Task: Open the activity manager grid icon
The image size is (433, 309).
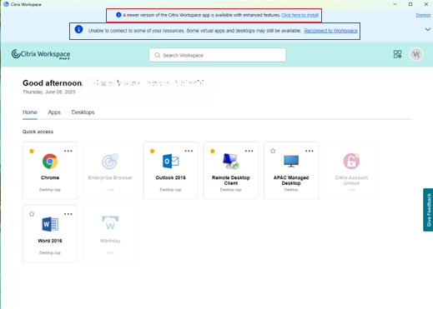Action: (397, 54)
